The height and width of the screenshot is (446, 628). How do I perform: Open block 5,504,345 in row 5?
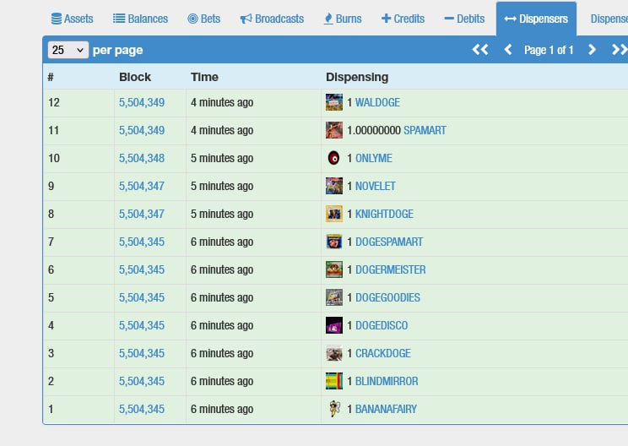pyautogui.click(x=142, y=297)
